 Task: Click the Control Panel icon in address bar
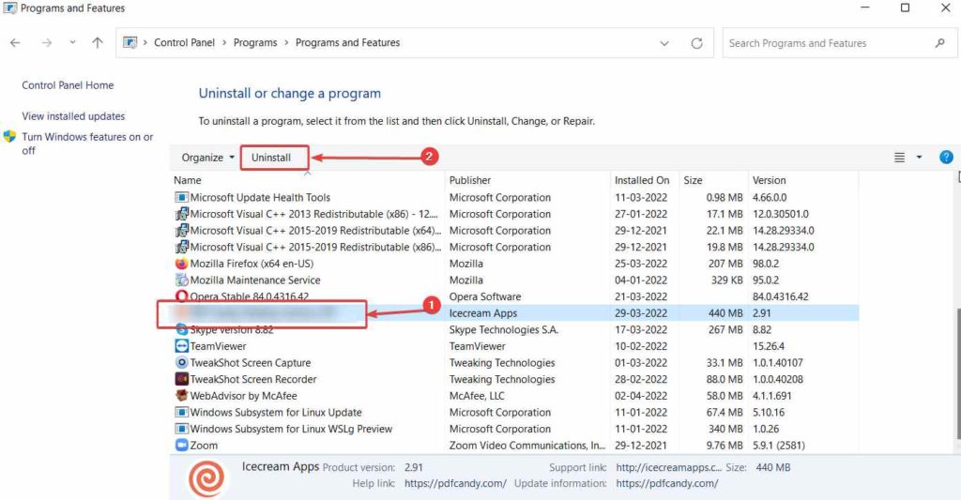point(130,42)
